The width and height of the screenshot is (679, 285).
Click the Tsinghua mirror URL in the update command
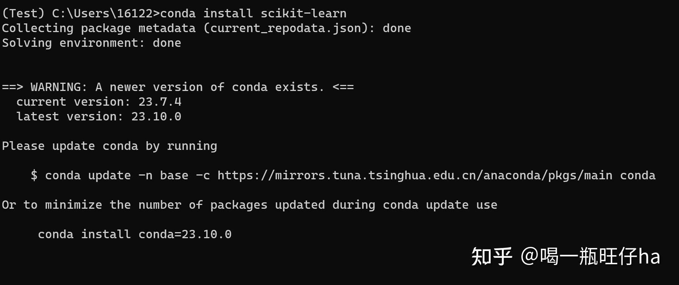pos(415,176)
